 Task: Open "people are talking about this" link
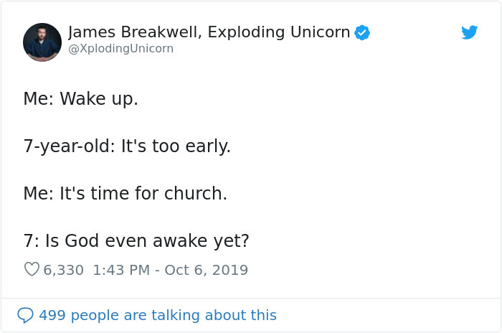point(174,315)
